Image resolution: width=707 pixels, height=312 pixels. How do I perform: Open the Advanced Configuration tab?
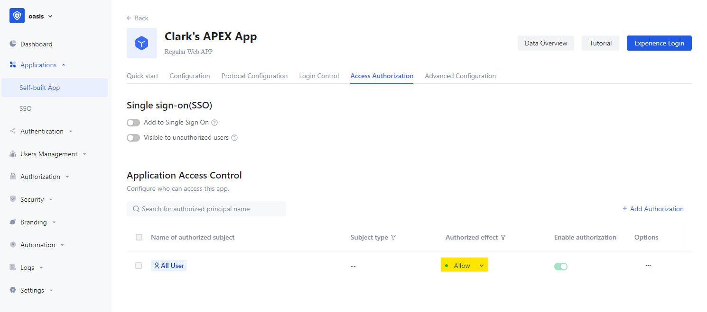point(460,76)
